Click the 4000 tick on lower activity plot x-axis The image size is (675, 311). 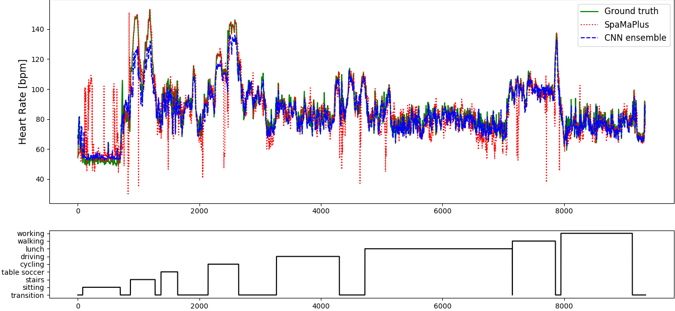pyautogui.click(x=321, y=306)
